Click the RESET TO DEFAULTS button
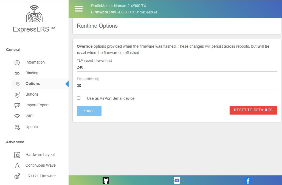 click(x=253, y=110)
